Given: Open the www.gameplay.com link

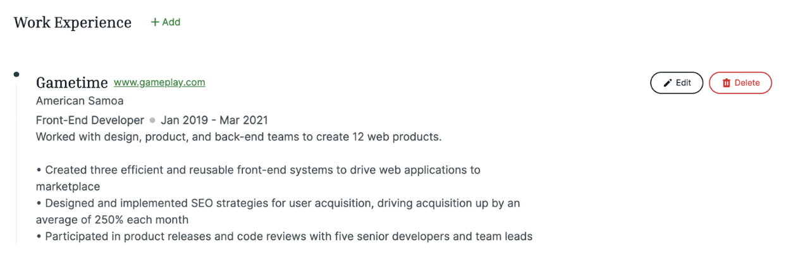Looking at the screenshot, I should 159,82.
